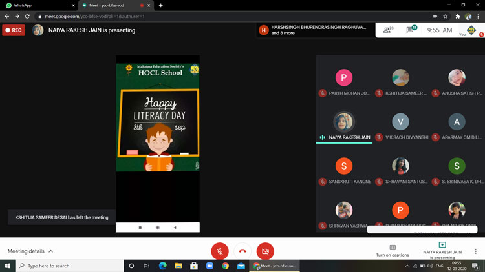Bookmark this page with the star icon
This screenshot has height=272, width=485.
446,16
